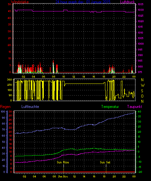The width and height of the screenshot is (151, 181).
Task: Select the 975 pressure axis value
Action: (140, 72)
